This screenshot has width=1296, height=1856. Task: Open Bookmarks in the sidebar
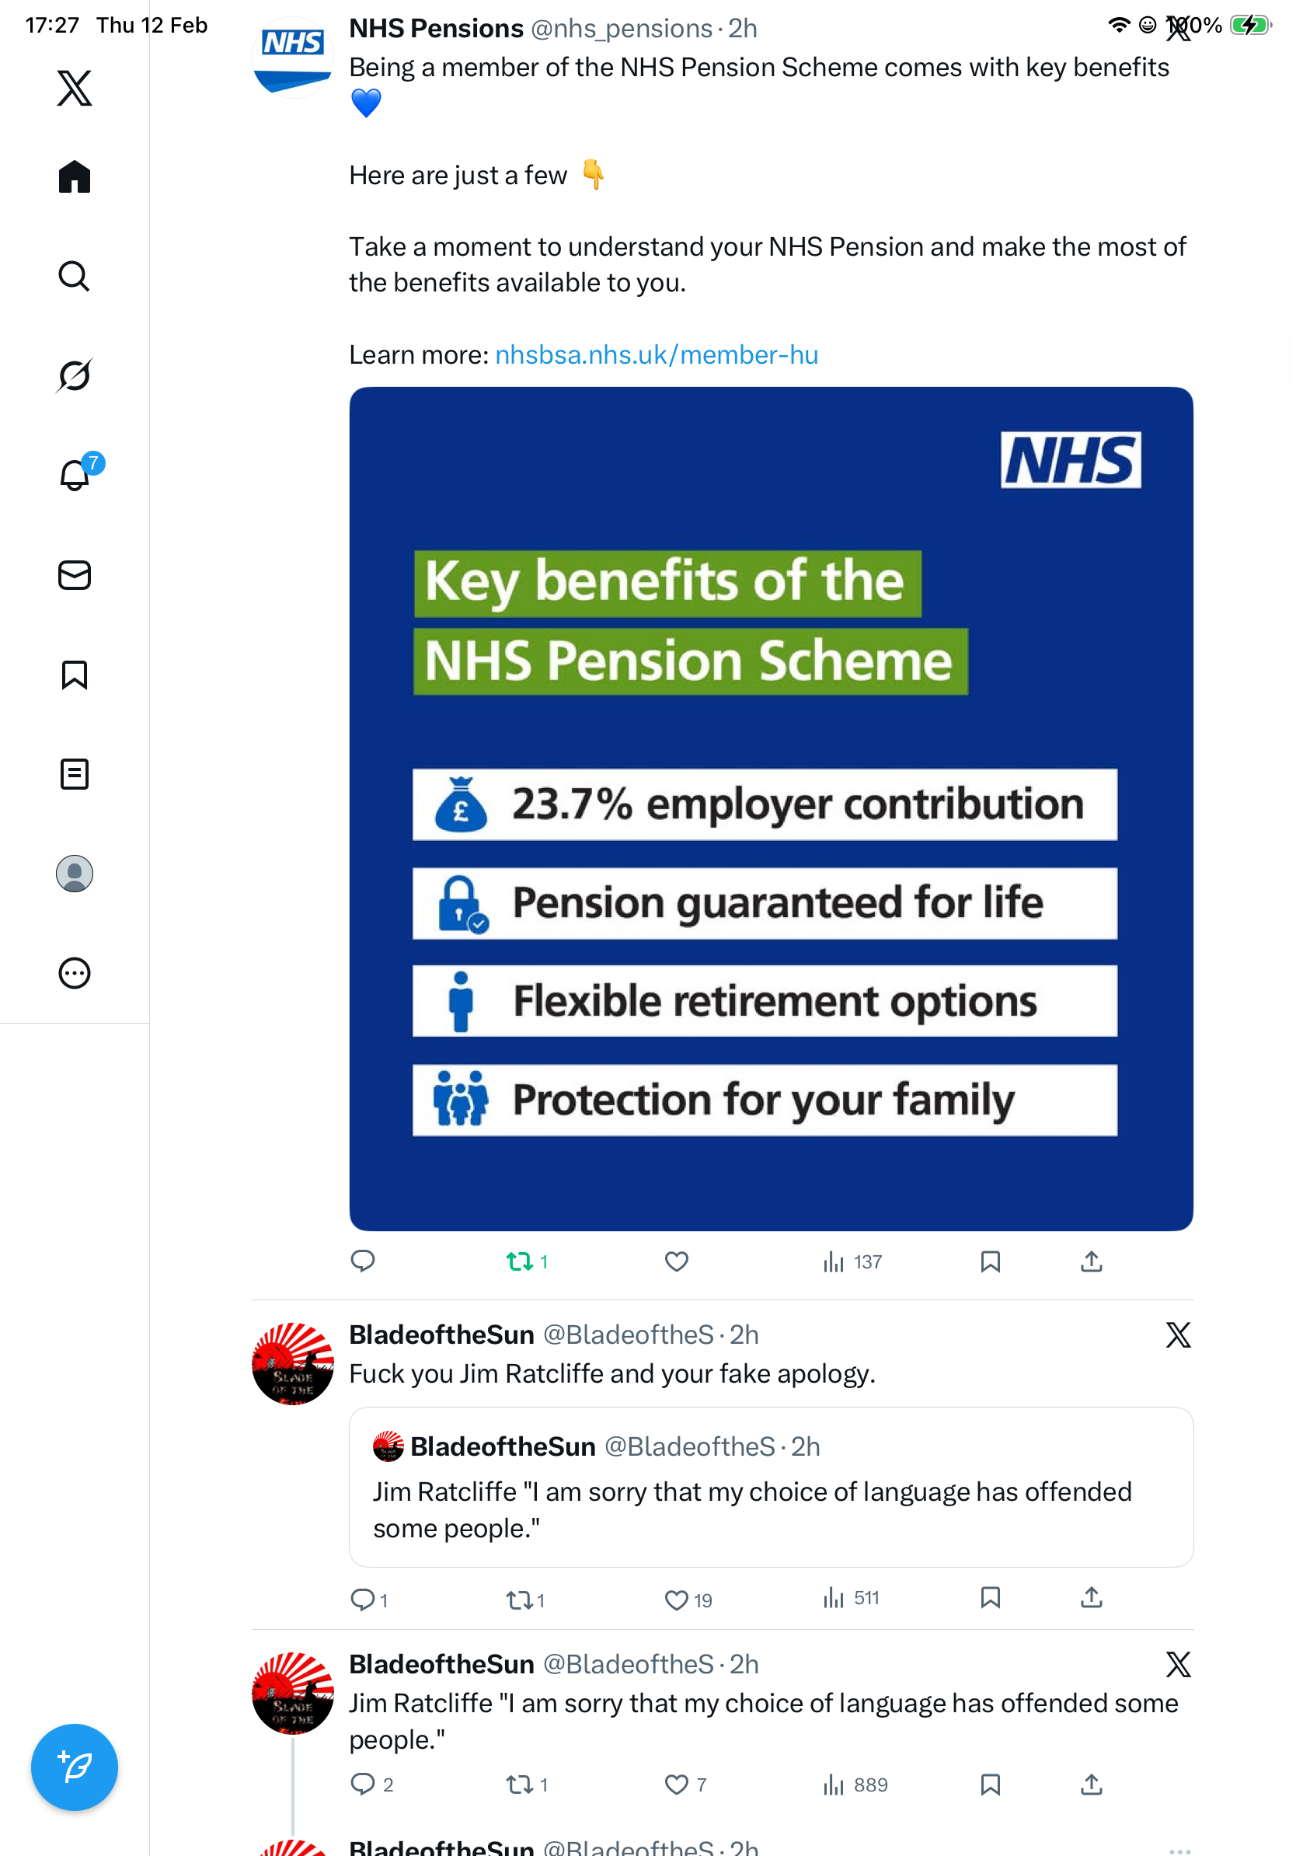(75, 674)
